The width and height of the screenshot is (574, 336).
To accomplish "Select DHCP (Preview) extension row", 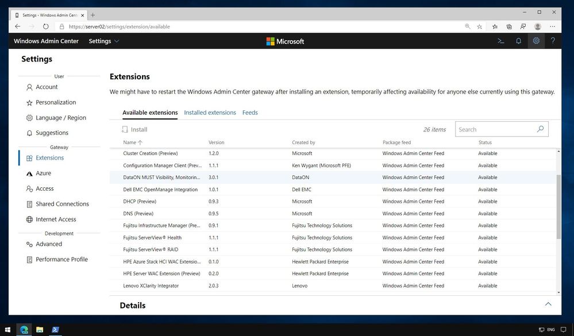I will (333, 201).
